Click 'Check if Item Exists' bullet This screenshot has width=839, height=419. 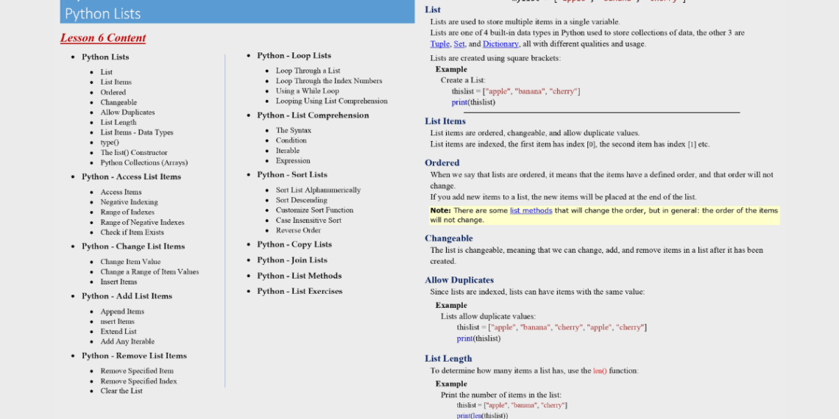132,232
